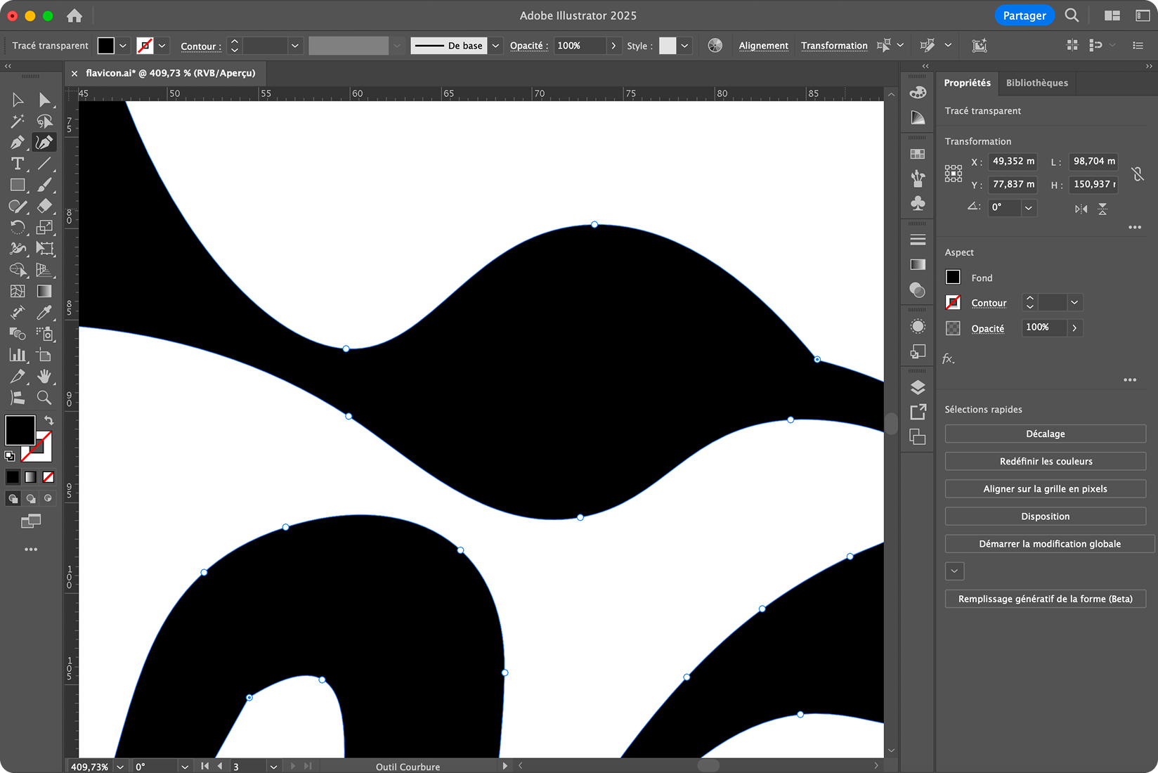Image resolution: width=1158 pixels, height=773 pixels.
Task: Swap fill and stroke colors
Action: [x=48, y=420]
